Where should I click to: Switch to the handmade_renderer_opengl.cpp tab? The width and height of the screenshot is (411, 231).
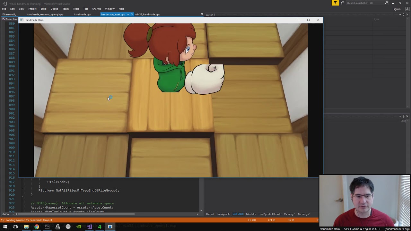[x=45, y=14]
